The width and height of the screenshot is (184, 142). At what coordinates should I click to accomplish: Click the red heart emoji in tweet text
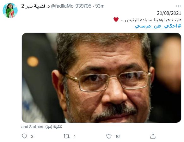tap(116, 20)
